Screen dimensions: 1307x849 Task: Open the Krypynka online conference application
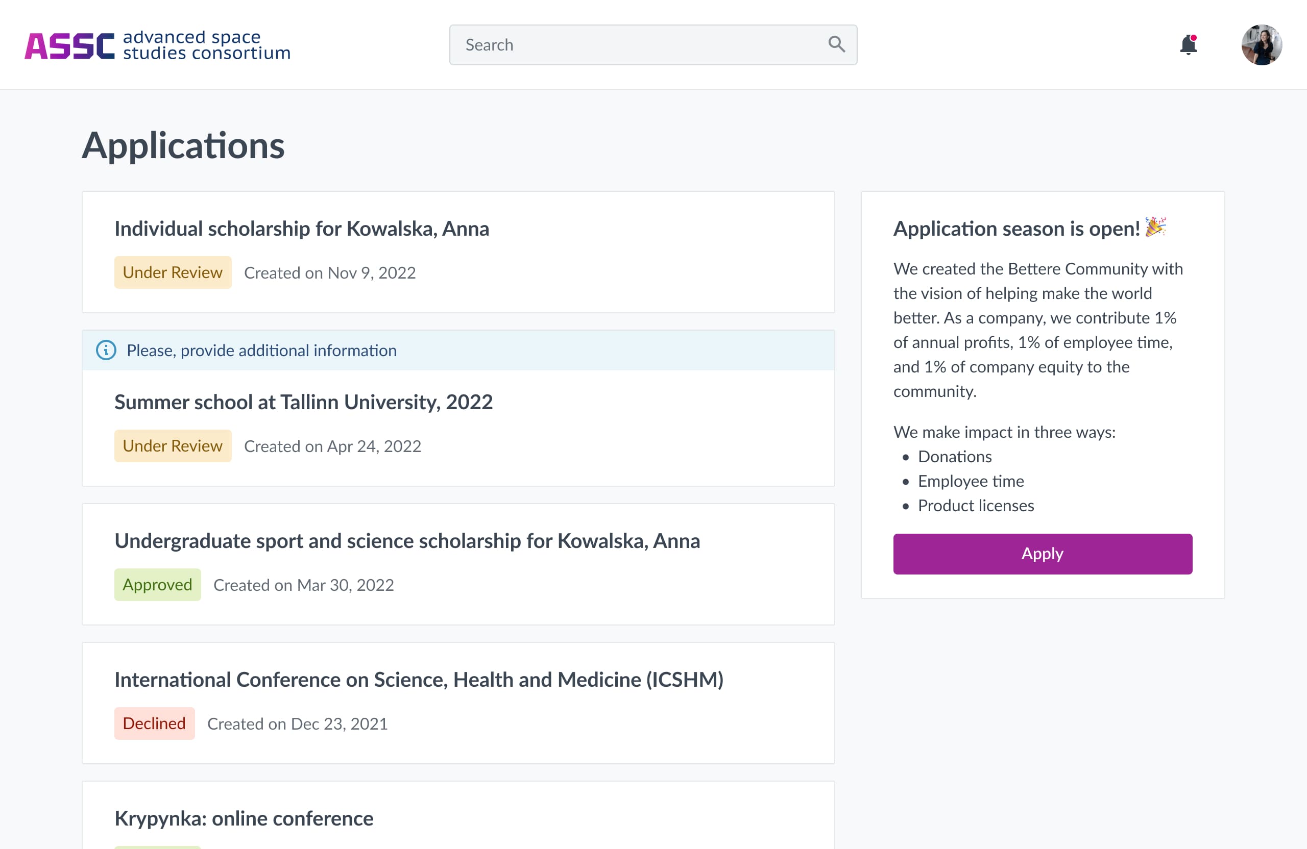point(244,818)
